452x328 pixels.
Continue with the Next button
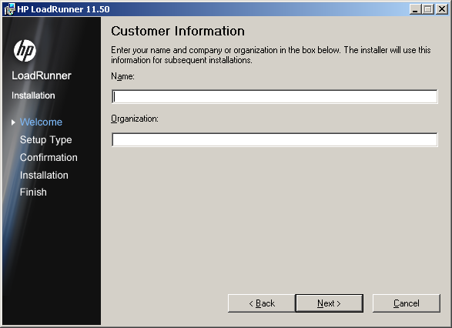tap(330, 303)
